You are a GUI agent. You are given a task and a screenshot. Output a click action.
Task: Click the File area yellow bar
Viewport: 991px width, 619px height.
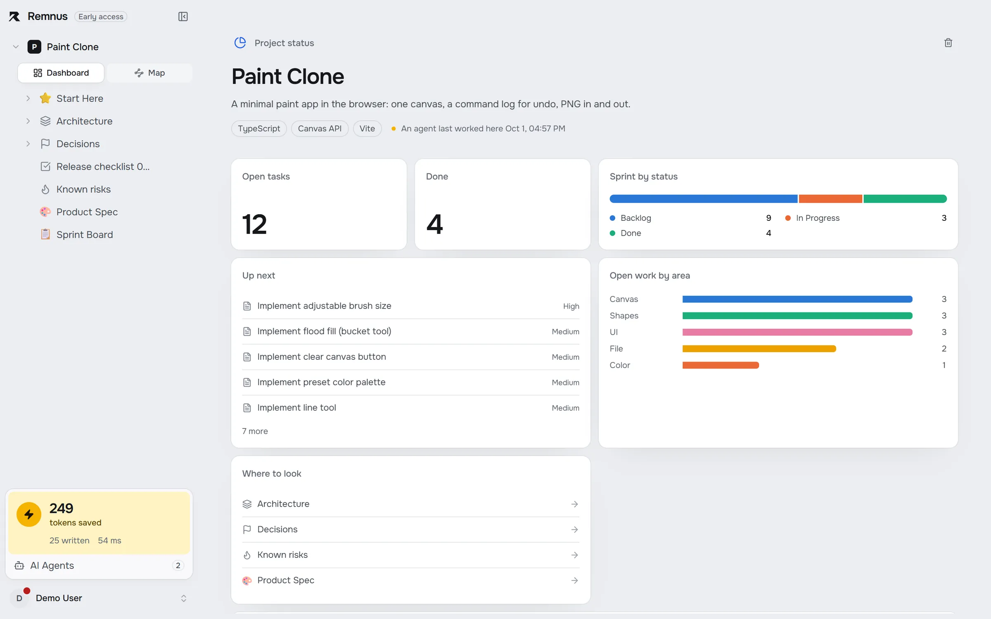(759, 349)
